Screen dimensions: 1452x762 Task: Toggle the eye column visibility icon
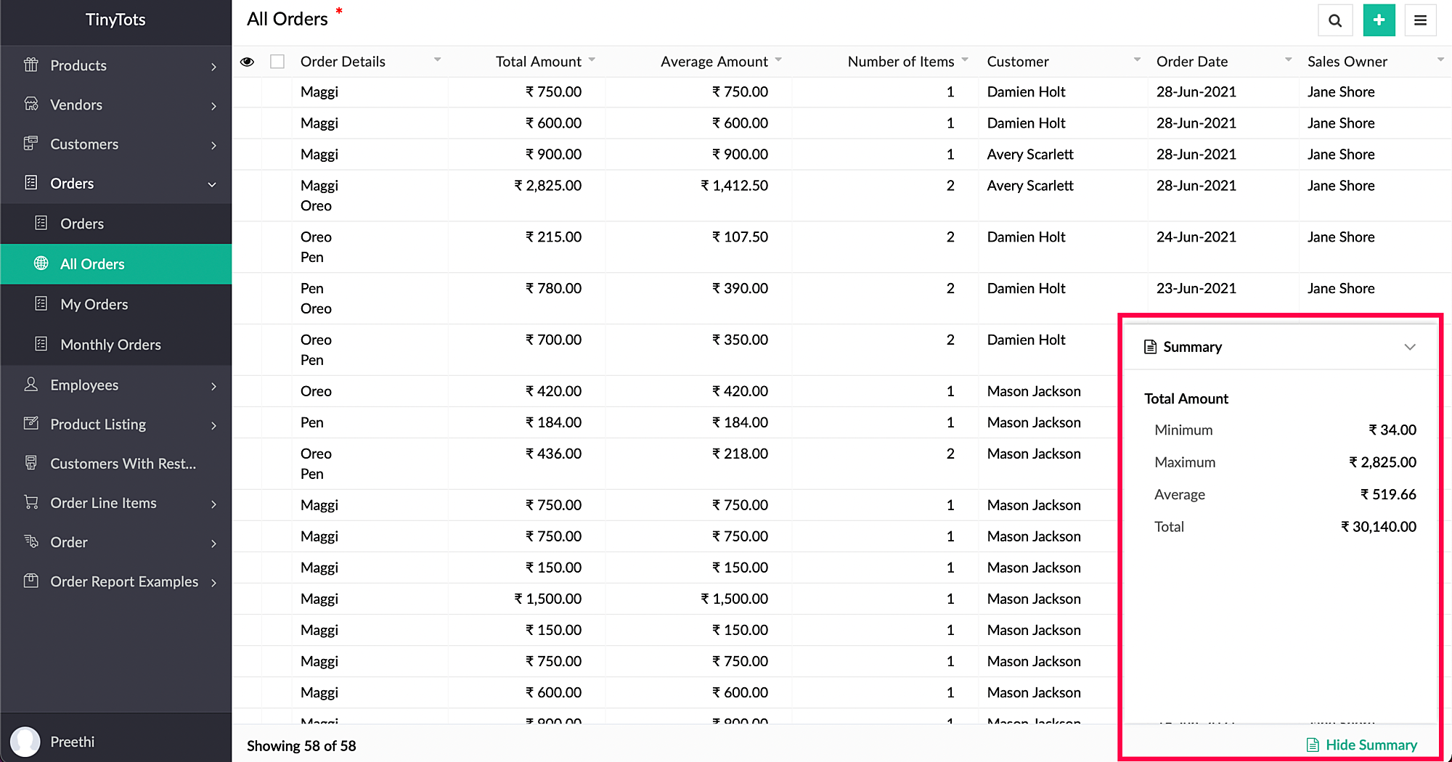tap(247, 62)
